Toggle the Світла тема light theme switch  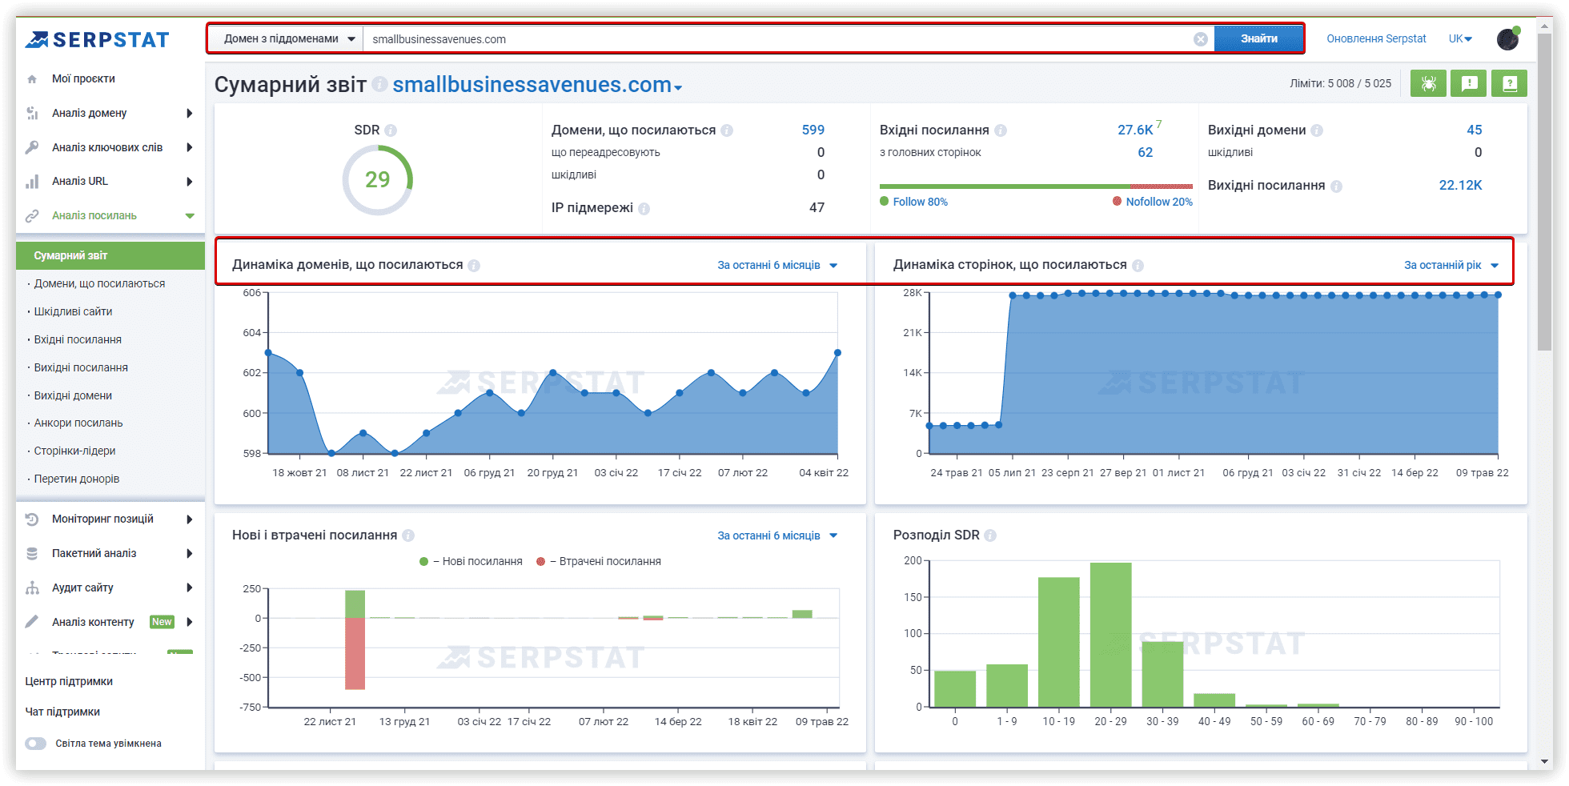click(x=35, y=744)
